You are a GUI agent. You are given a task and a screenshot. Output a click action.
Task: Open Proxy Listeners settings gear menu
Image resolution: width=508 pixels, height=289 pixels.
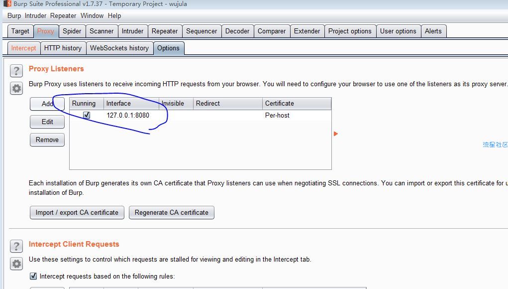tap(16, 88)
